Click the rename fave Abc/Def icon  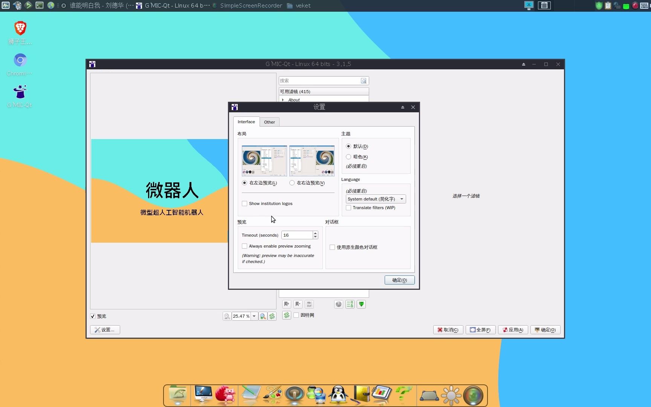[x=309, y=304]
